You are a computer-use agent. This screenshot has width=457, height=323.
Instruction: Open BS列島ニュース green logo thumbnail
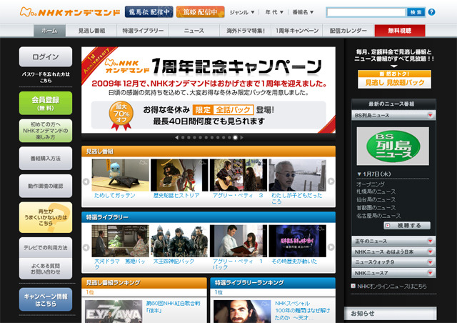click(393, 146)
